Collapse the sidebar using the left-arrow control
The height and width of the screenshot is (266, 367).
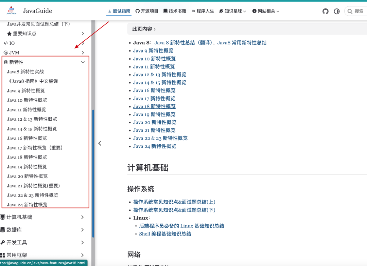pos(100,143)
